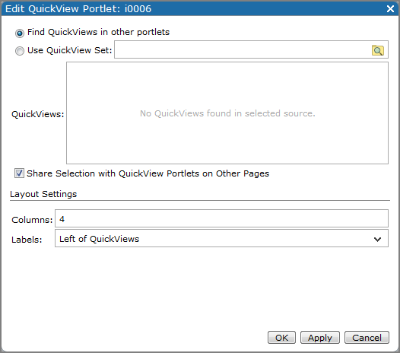Click the Labels: label
Viewport: 400px width, 353px height.
27,240
